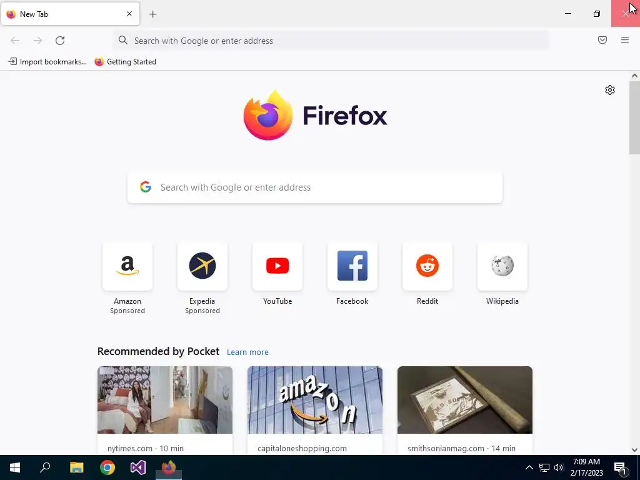The height and width of the screenshot is (480, 640).
Task: Open File Explorer from taskbar
Action: (76, 467)
